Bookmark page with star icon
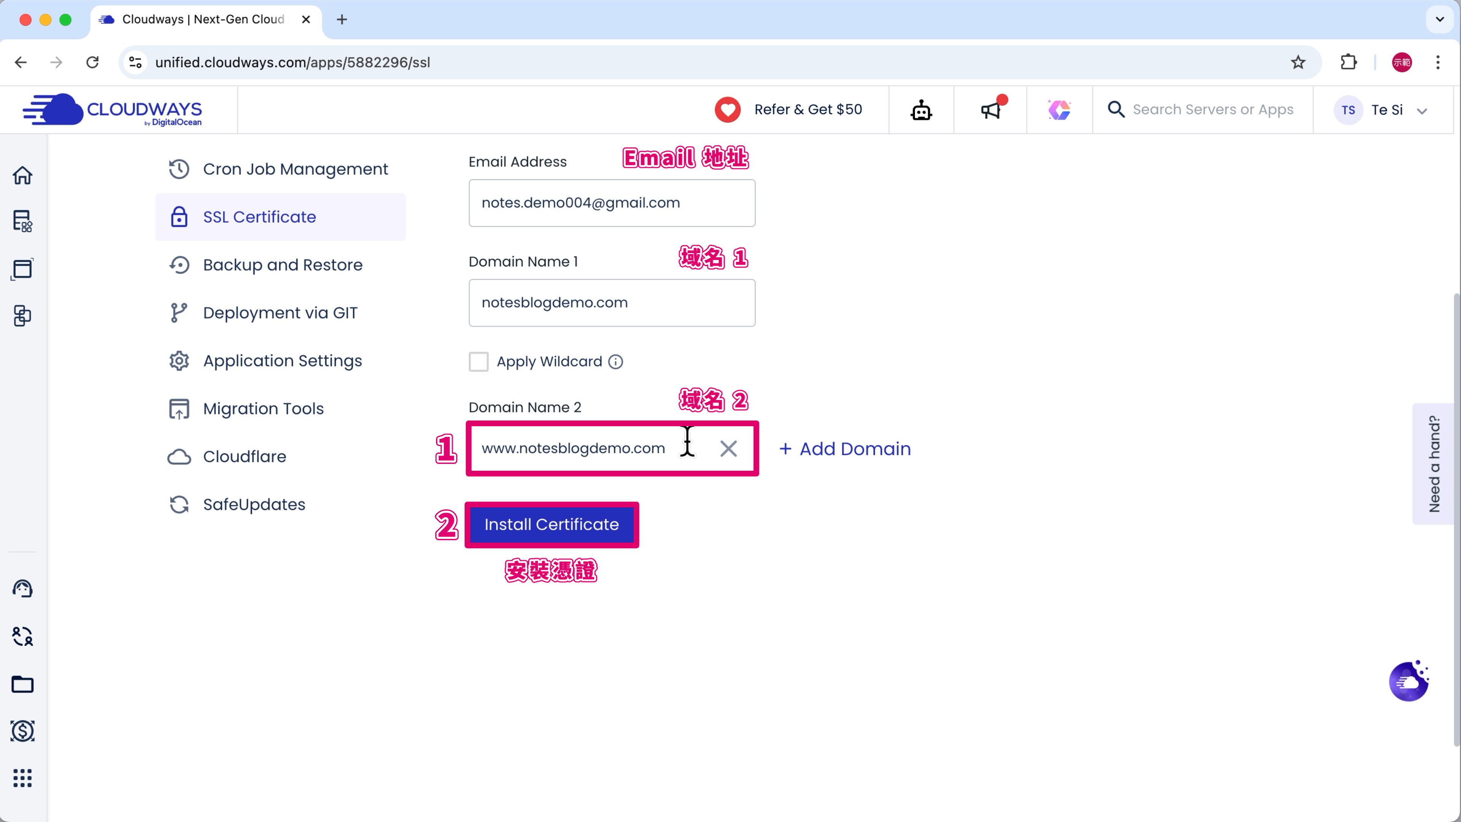The height and width of the screenshot is (822, 1461). click(x=1298, y=62)
